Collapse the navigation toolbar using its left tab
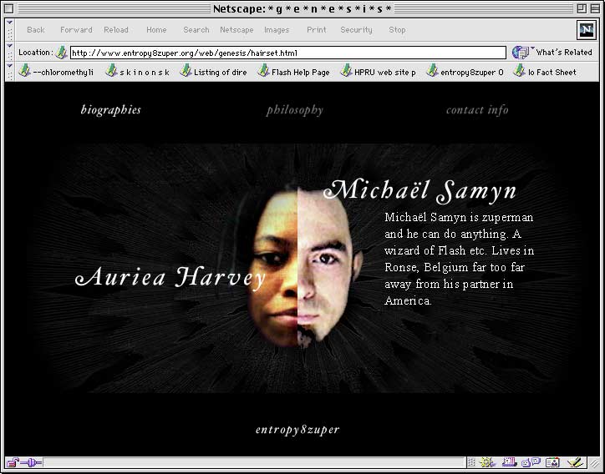This screenshot has width=605, height=474. [x=9, y=30]
